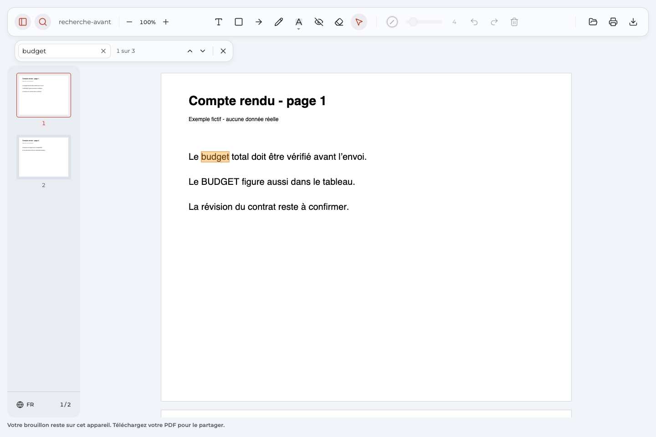Click the recherche-avant document name
The height and width of the screenshot is (437, 656).
(85, 22)
